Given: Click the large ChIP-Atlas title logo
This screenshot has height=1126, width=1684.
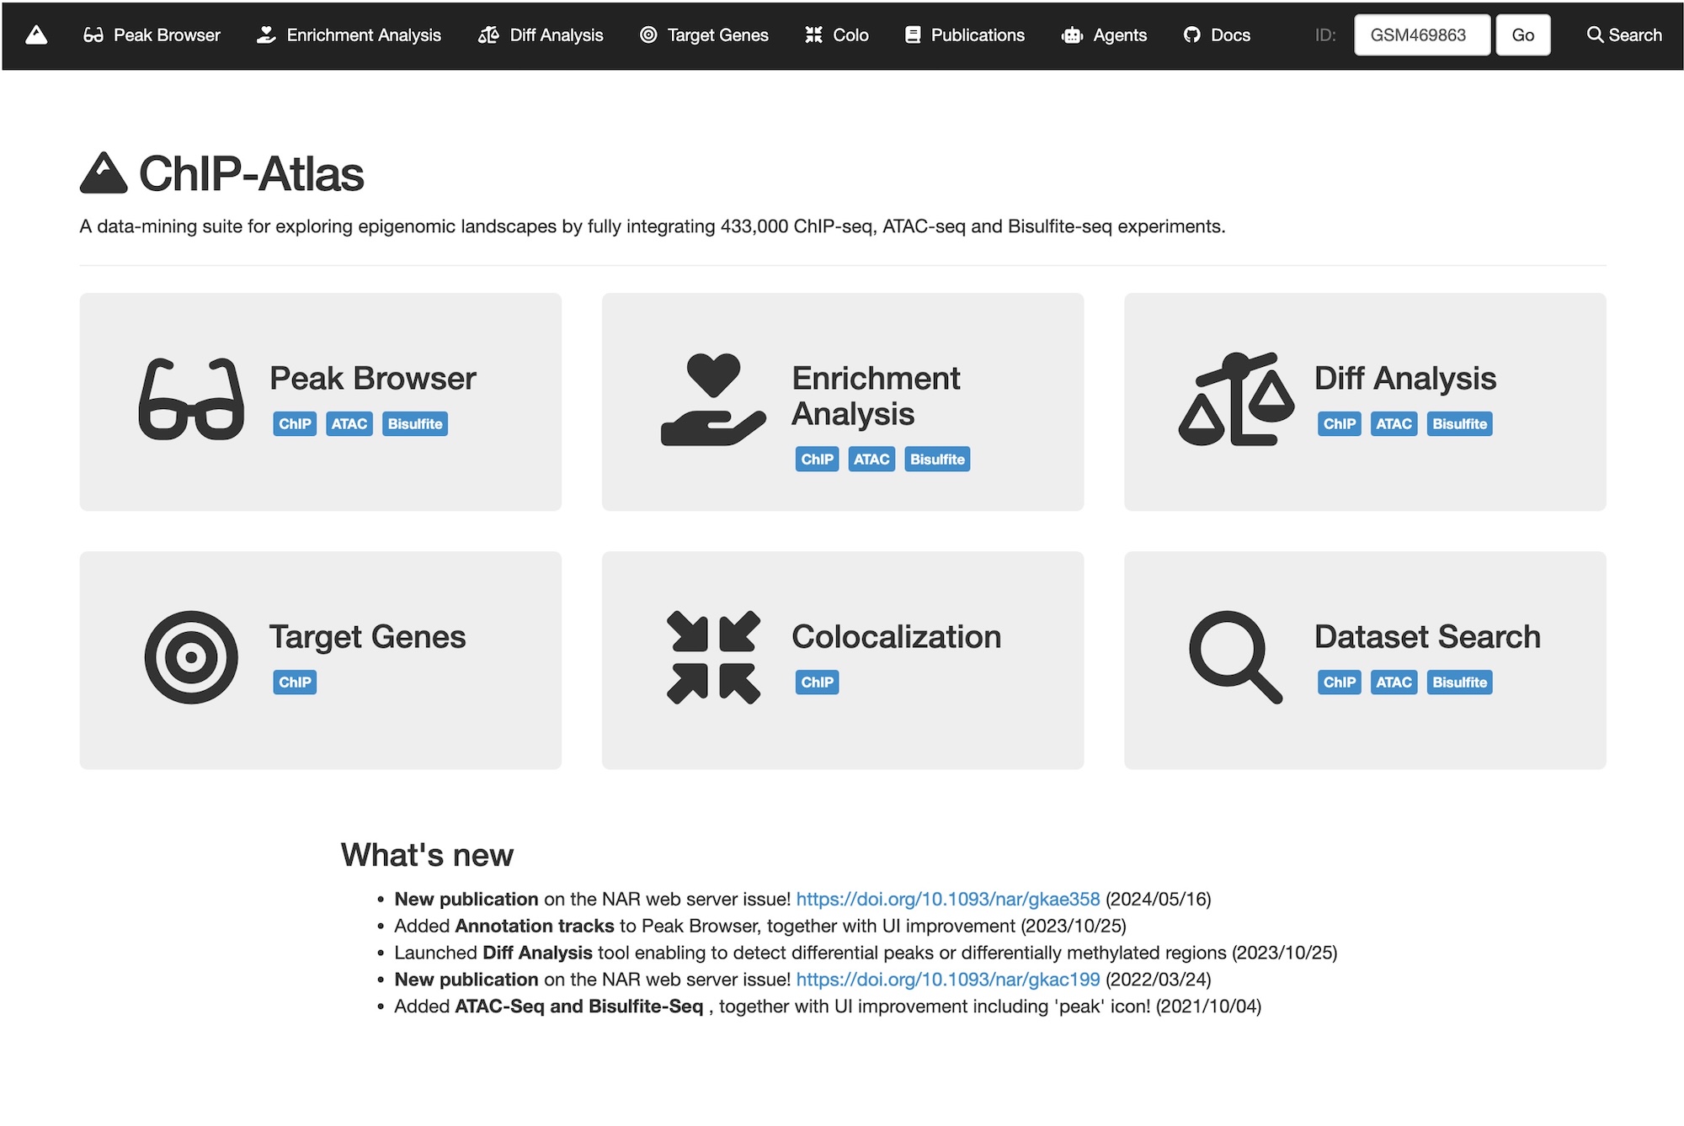Looking at the screenshot, I should pos(104,173).
